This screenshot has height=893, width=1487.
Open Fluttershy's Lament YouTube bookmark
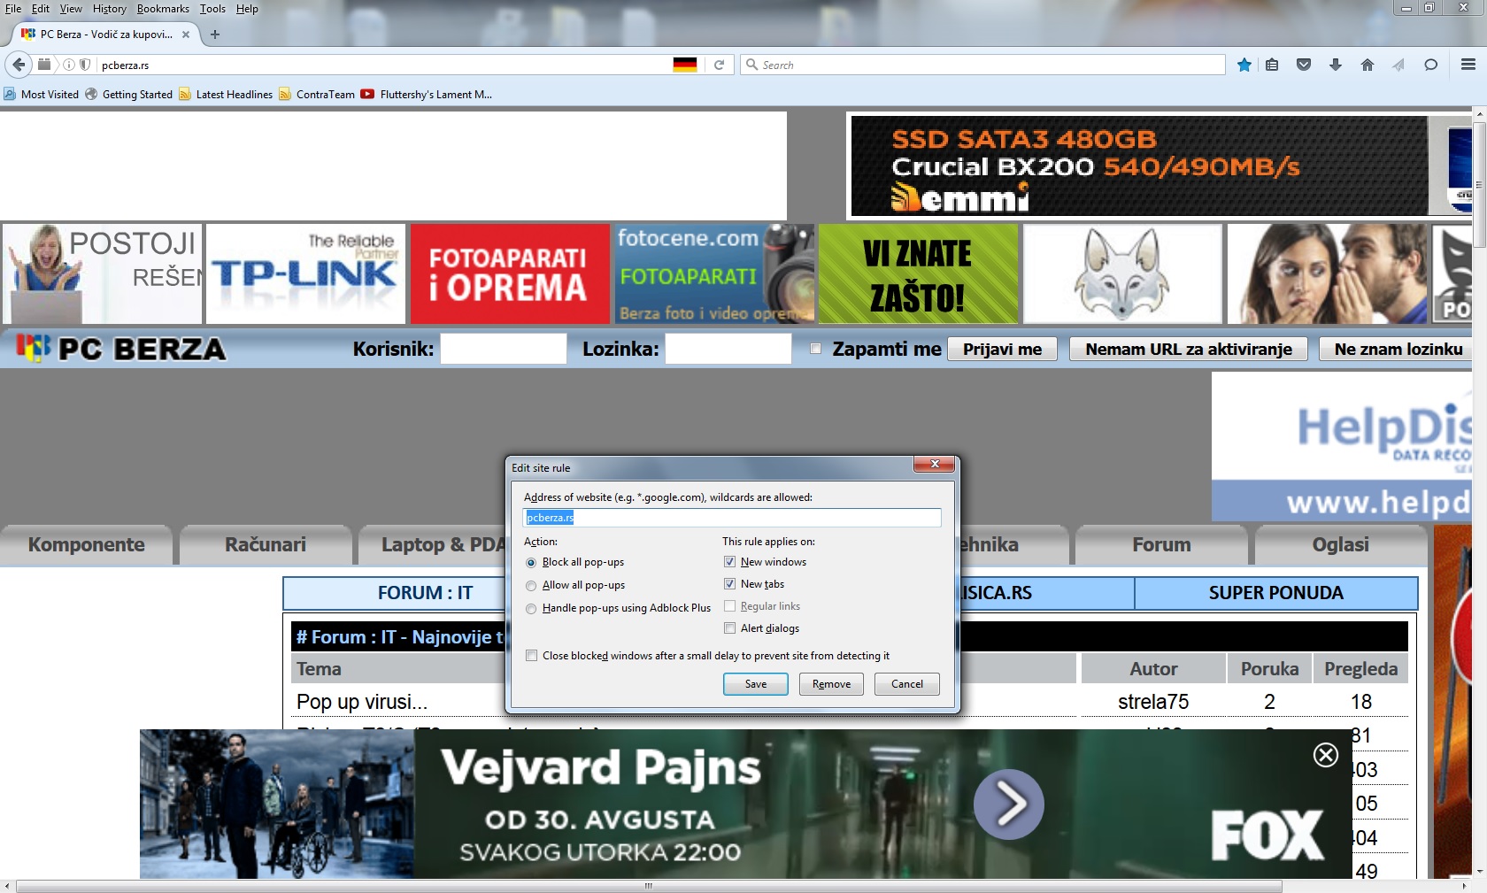pyautogui.click(x=427, y=95)
